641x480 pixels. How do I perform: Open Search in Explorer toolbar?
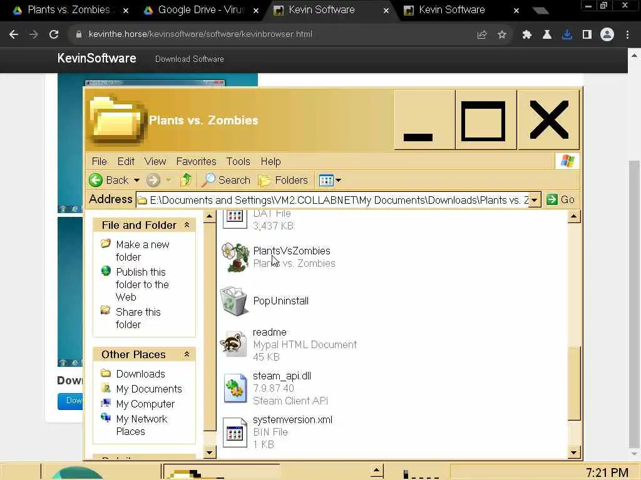(226, 180)
